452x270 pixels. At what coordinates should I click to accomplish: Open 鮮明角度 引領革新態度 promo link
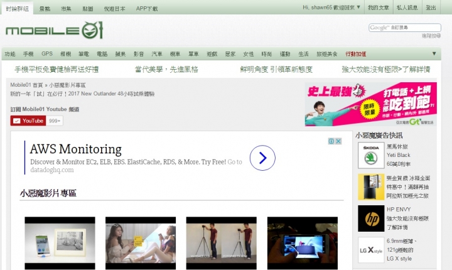[276, 69]
